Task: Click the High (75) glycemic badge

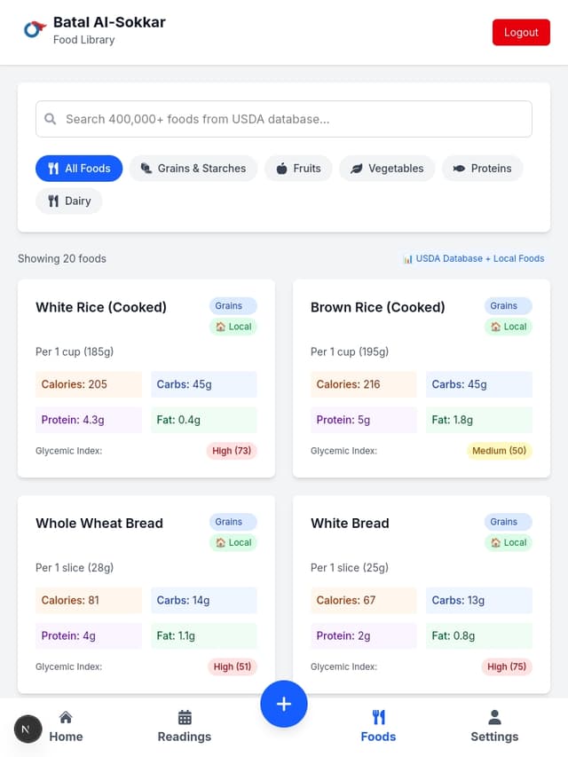Action: tap(507, 666)
